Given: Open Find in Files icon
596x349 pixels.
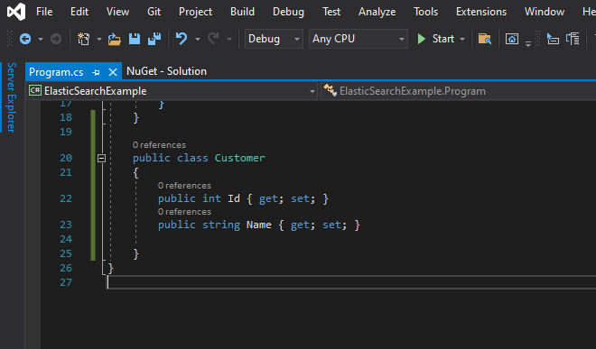Looking at the screenshot, I should coord(485,39).
